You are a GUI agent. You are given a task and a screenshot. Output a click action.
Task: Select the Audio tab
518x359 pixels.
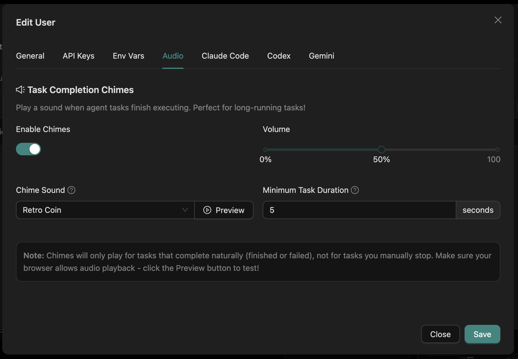173,56
